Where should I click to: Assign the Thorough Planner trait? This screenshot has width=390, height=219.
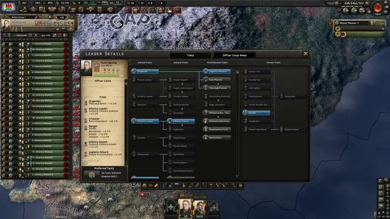tap(217, 88)
